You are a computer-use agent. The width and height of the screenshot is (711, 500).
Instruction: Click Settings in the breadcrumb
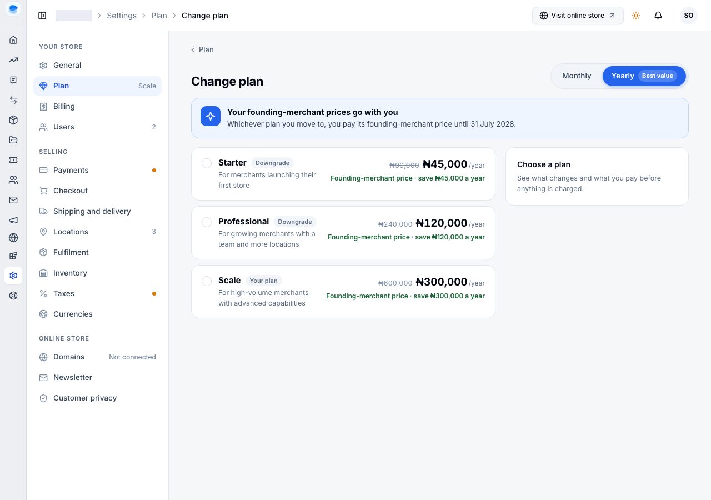click(122, 16)
